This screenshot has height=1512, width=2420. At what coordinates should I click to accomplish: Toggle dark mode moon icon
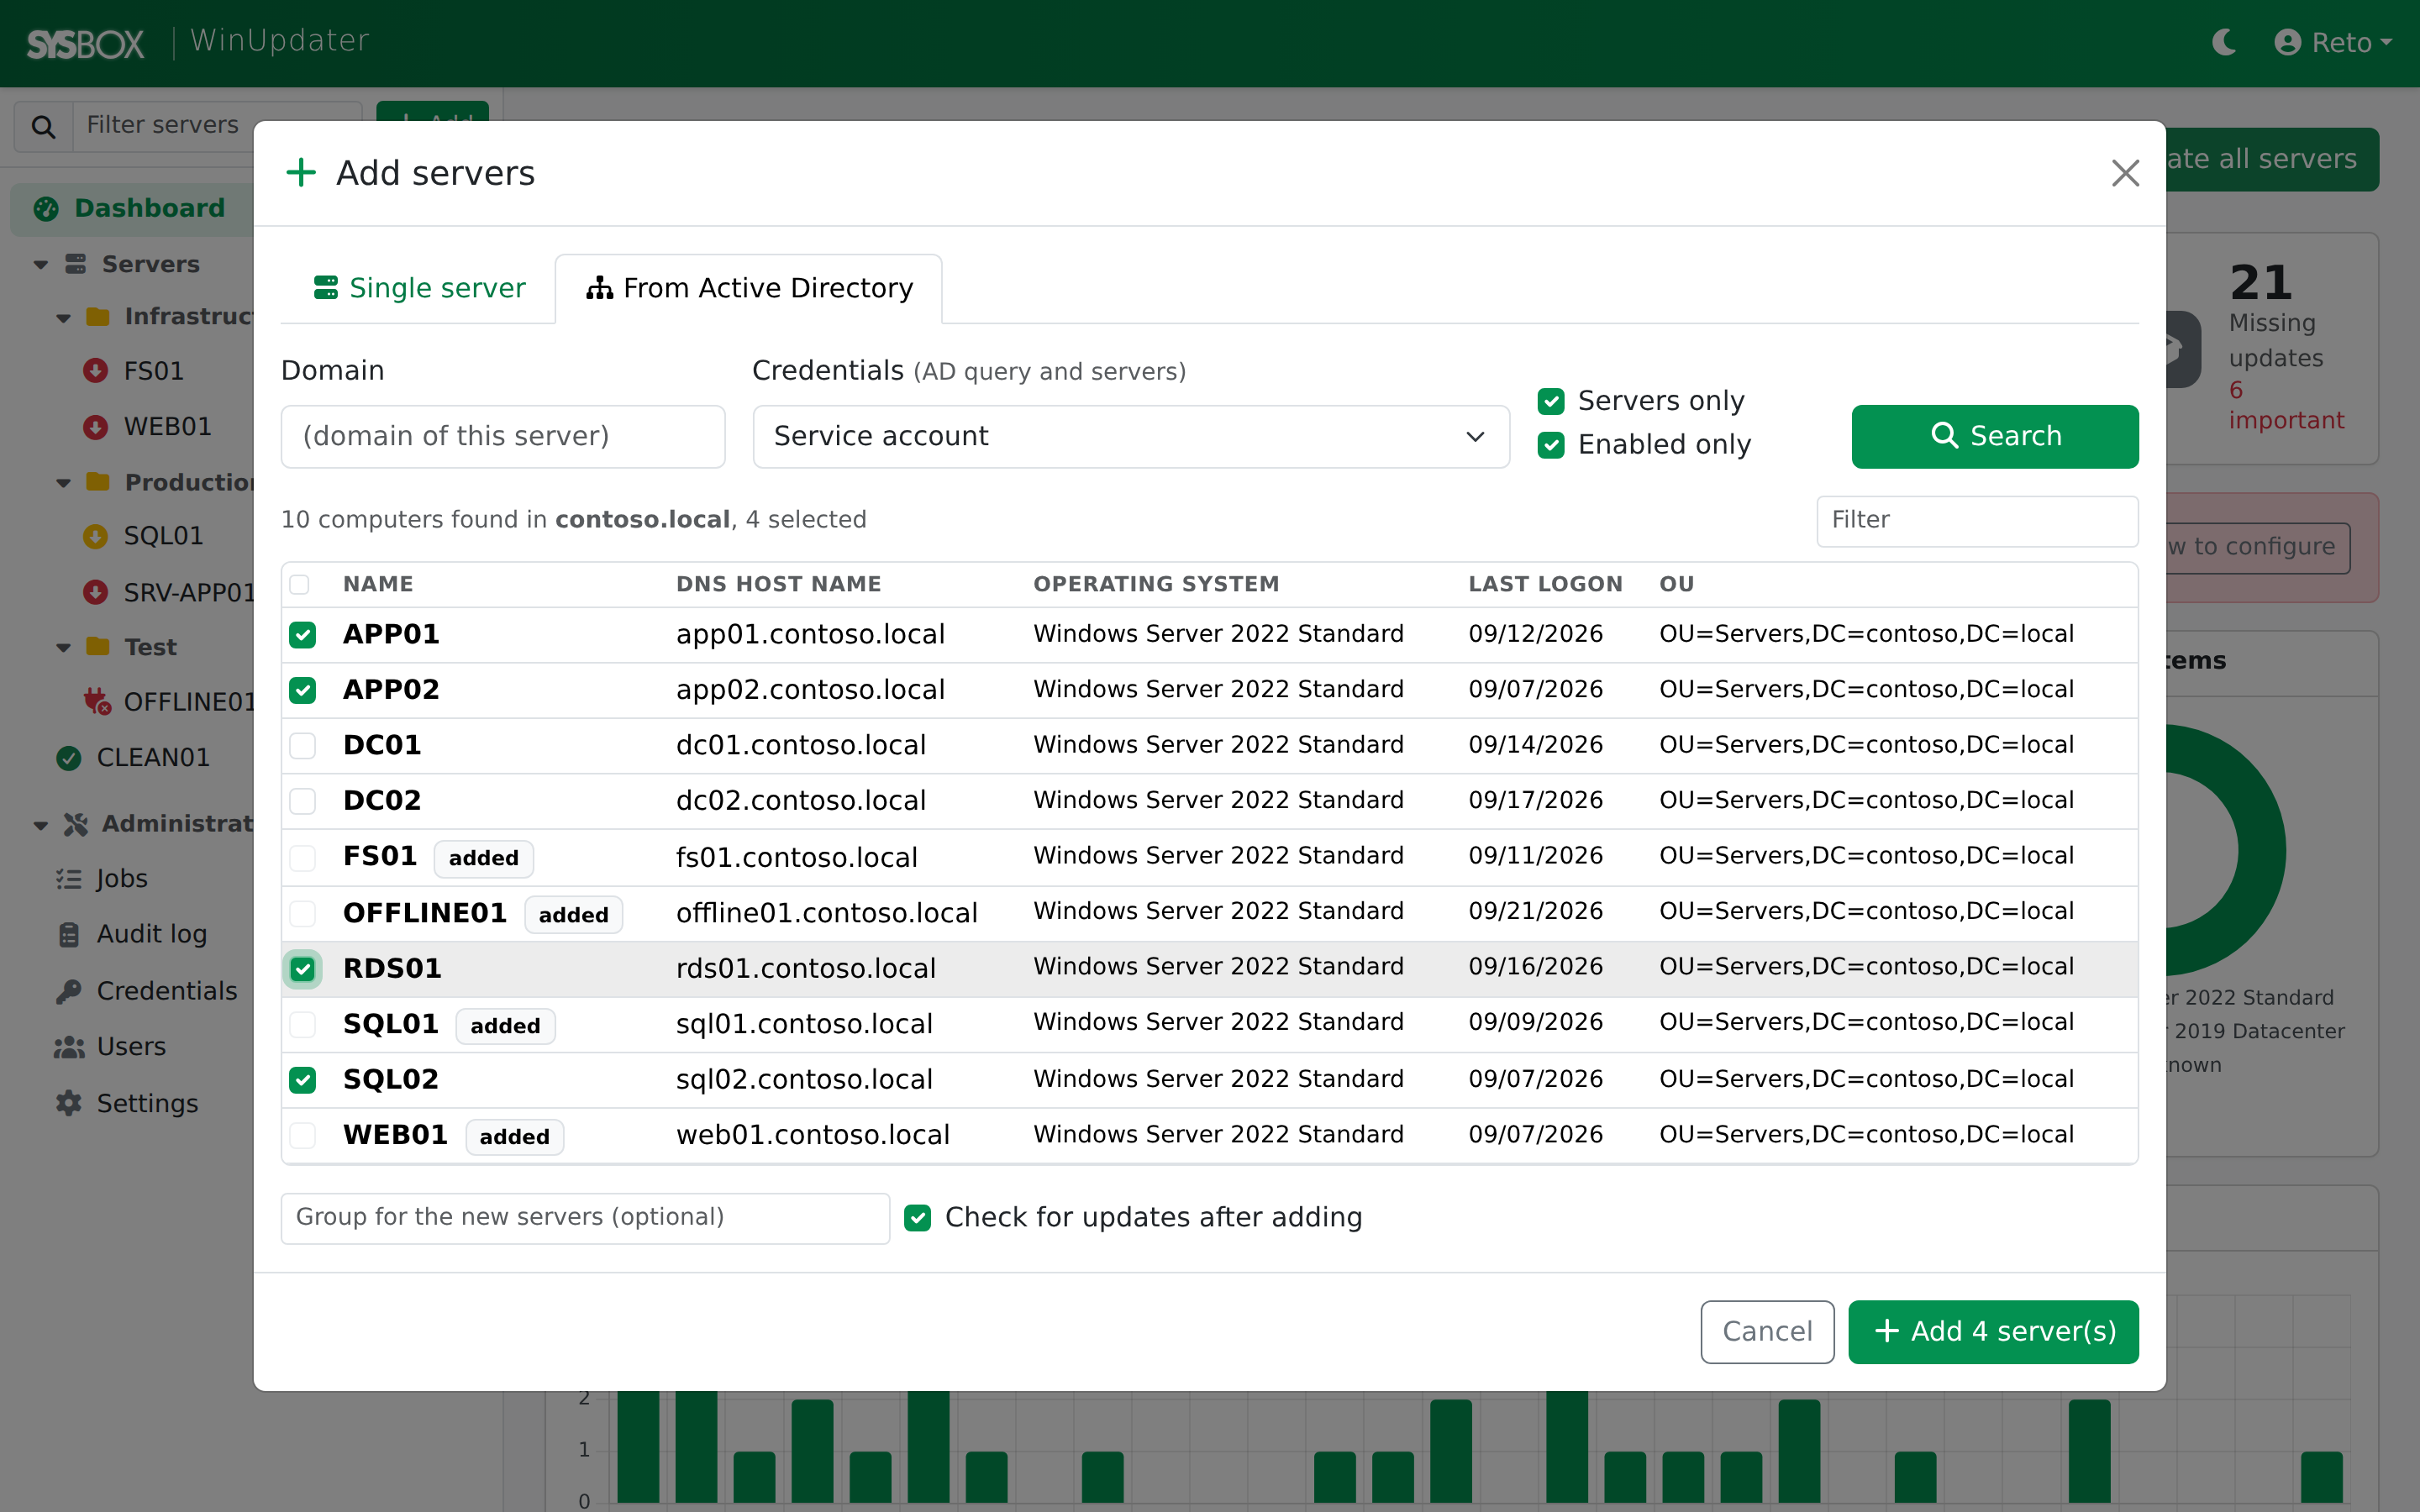coord(2223,42)
